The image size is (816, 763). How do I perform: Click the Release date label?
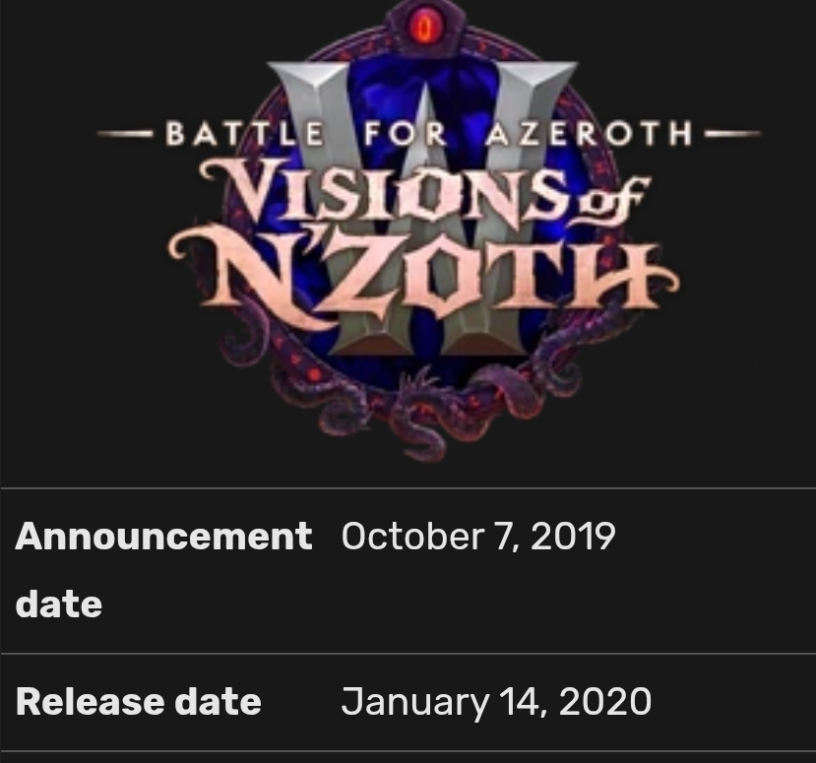tap(139, 702)
